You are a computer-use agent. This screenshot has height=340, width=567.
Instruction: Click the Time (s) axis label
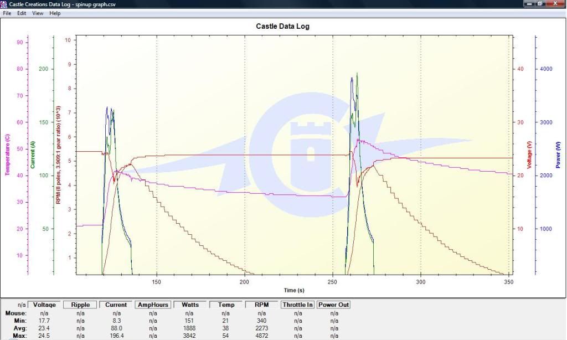[x=294, y=290]
